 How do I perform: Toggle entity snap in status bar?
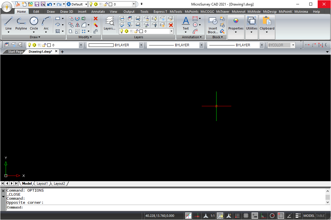click(281, 216)
